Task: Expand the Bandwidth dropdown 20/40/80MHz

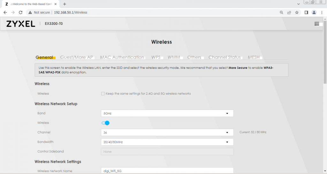Action: pyautogui.click(x=167, y=142)
